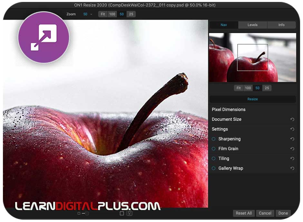Click Fit in the top zoom bar
303x222 pixels.
(103, 14)
